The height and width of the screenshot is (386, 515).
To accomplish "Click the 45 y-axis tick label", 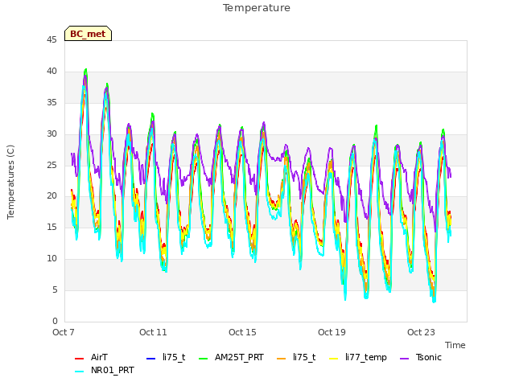I will [51, 40].
